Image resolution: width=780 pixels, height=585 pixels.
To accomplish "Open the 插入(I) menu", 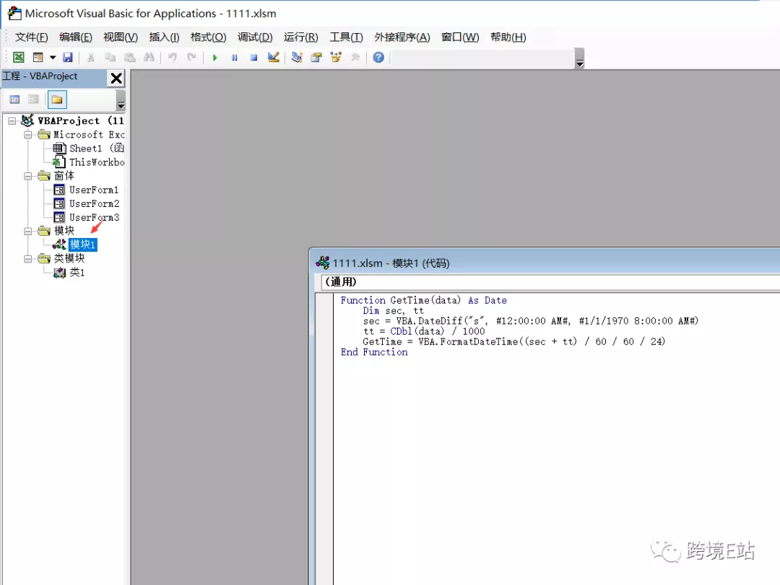I will click(x=164, y=38).
